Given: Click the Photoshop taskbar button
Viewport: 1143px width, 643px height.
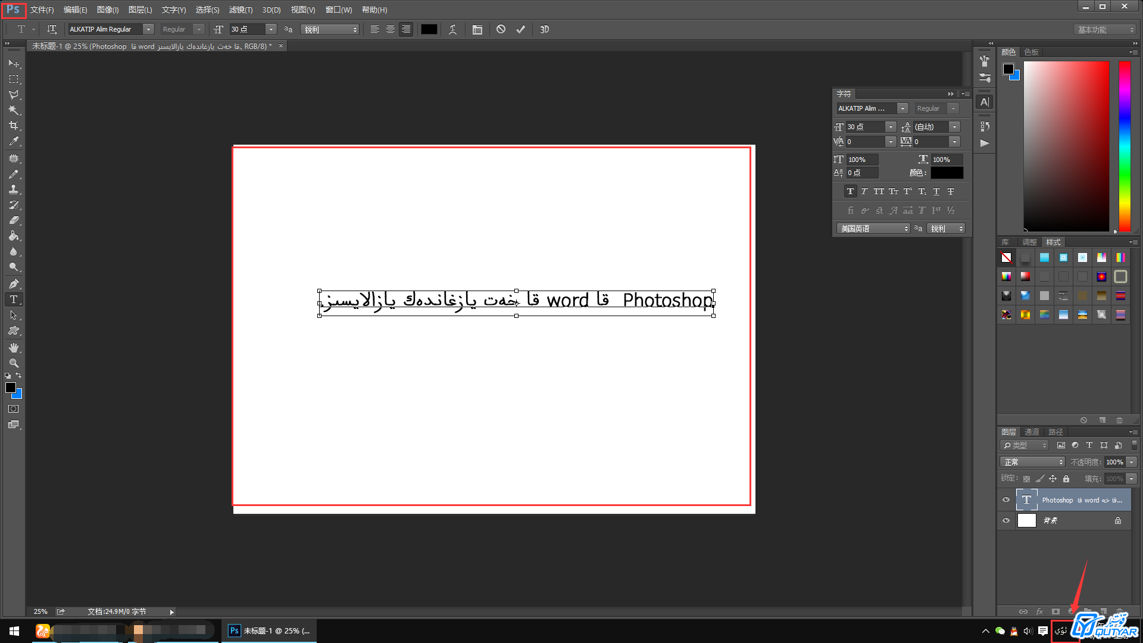Looking at the screenshot, I should (x=269, y=631).
